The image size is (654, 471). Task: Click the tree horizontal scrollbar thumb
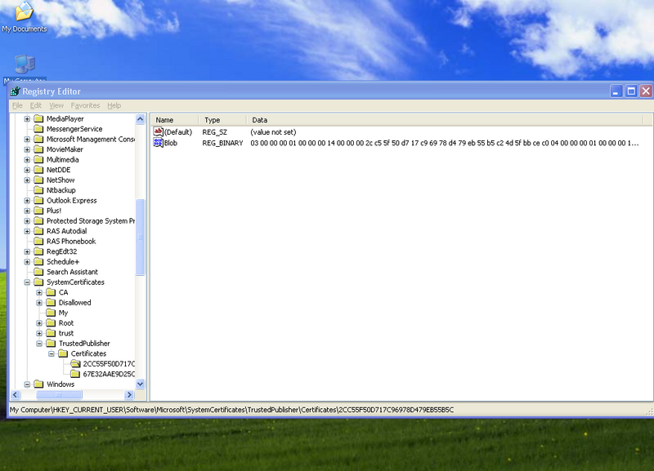click(59, 394)
